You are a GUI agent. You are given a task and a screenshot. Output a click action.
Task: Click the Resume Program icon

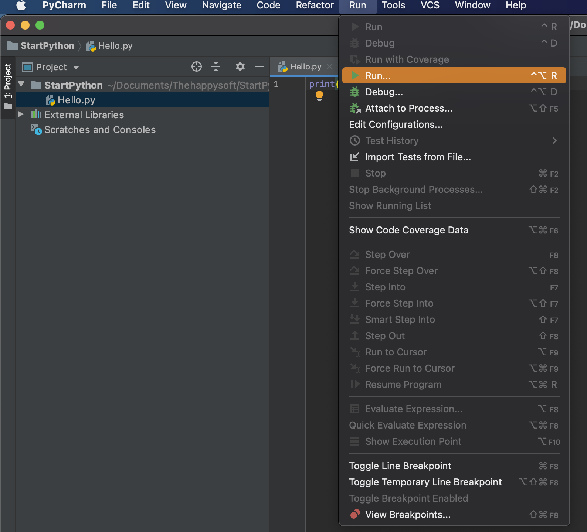[x=355, y=384]
